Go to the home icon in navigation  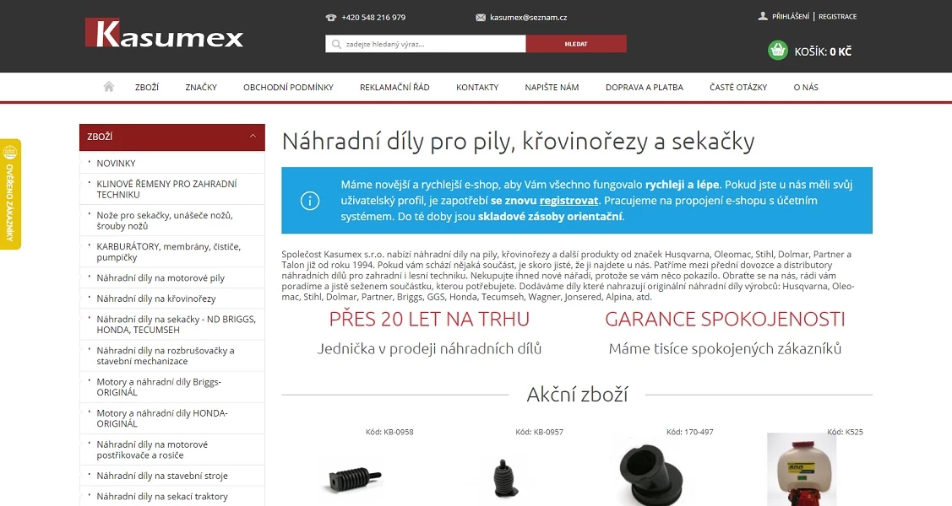pyautogui.click(x=109, y=87)
